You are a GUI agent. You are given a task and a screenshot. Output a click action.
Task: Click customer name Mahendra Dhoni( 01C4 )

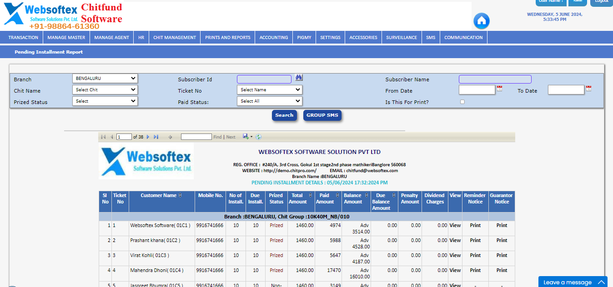pyautogui.click(x=157, y=270)
